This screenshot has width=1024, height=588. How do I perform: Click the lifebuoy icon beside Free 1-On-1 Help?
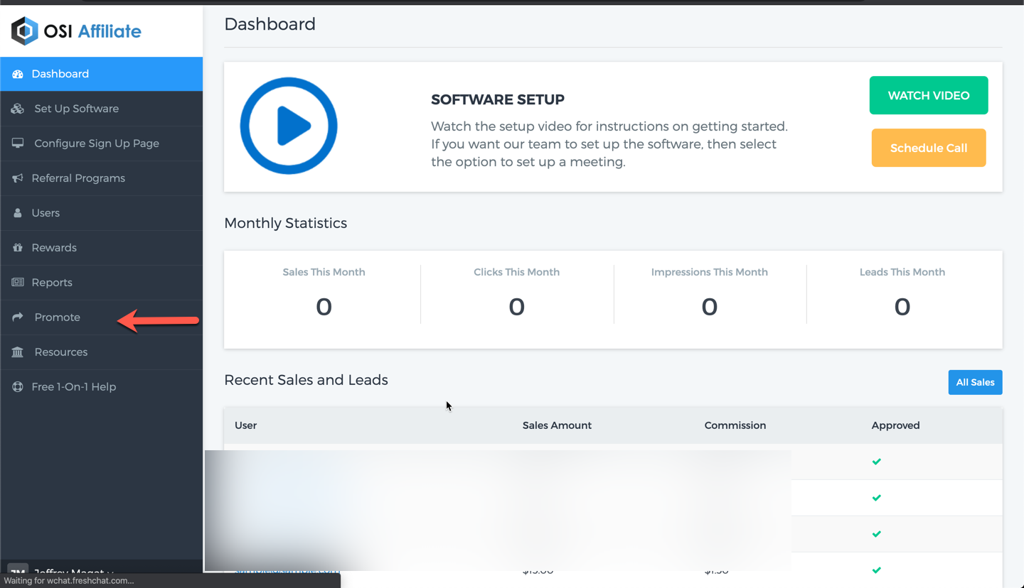coord(18,387)
